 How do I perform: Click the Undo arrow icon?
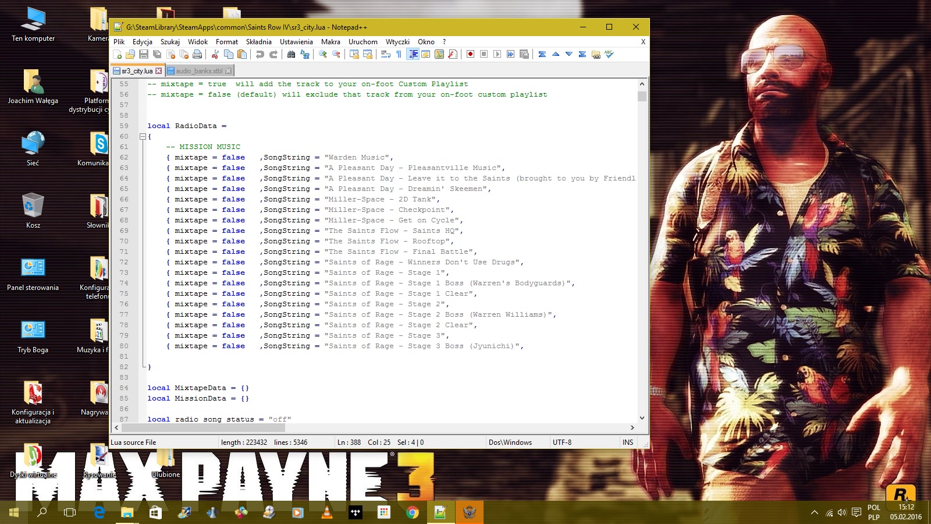260,54
